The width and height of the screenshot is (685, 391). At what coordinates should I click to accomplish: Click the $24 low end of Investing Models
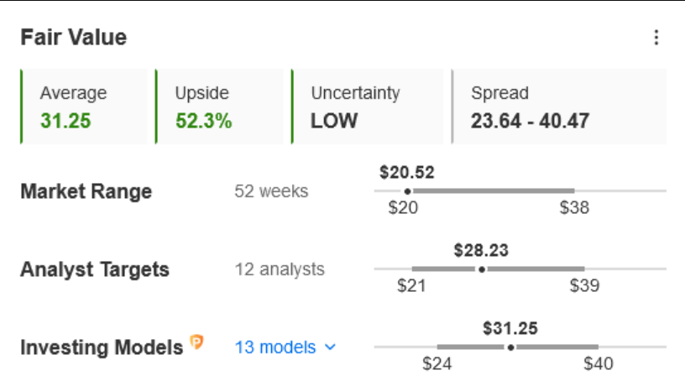(437, 364)
